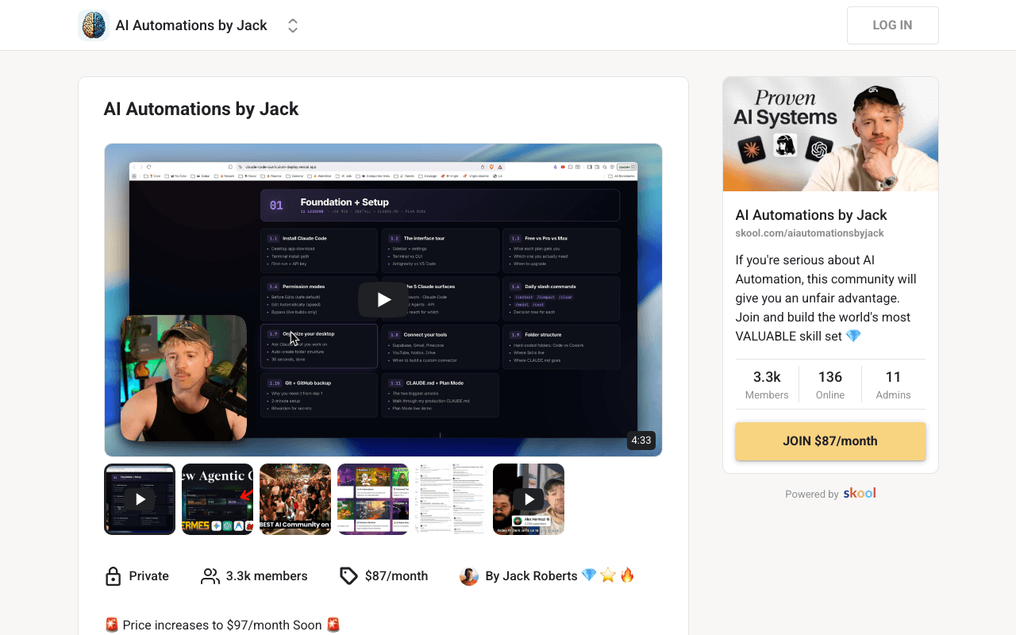Screen dimensions: 1016x635
Task: Select the white document text thumbnail
Action: point(451,499)
